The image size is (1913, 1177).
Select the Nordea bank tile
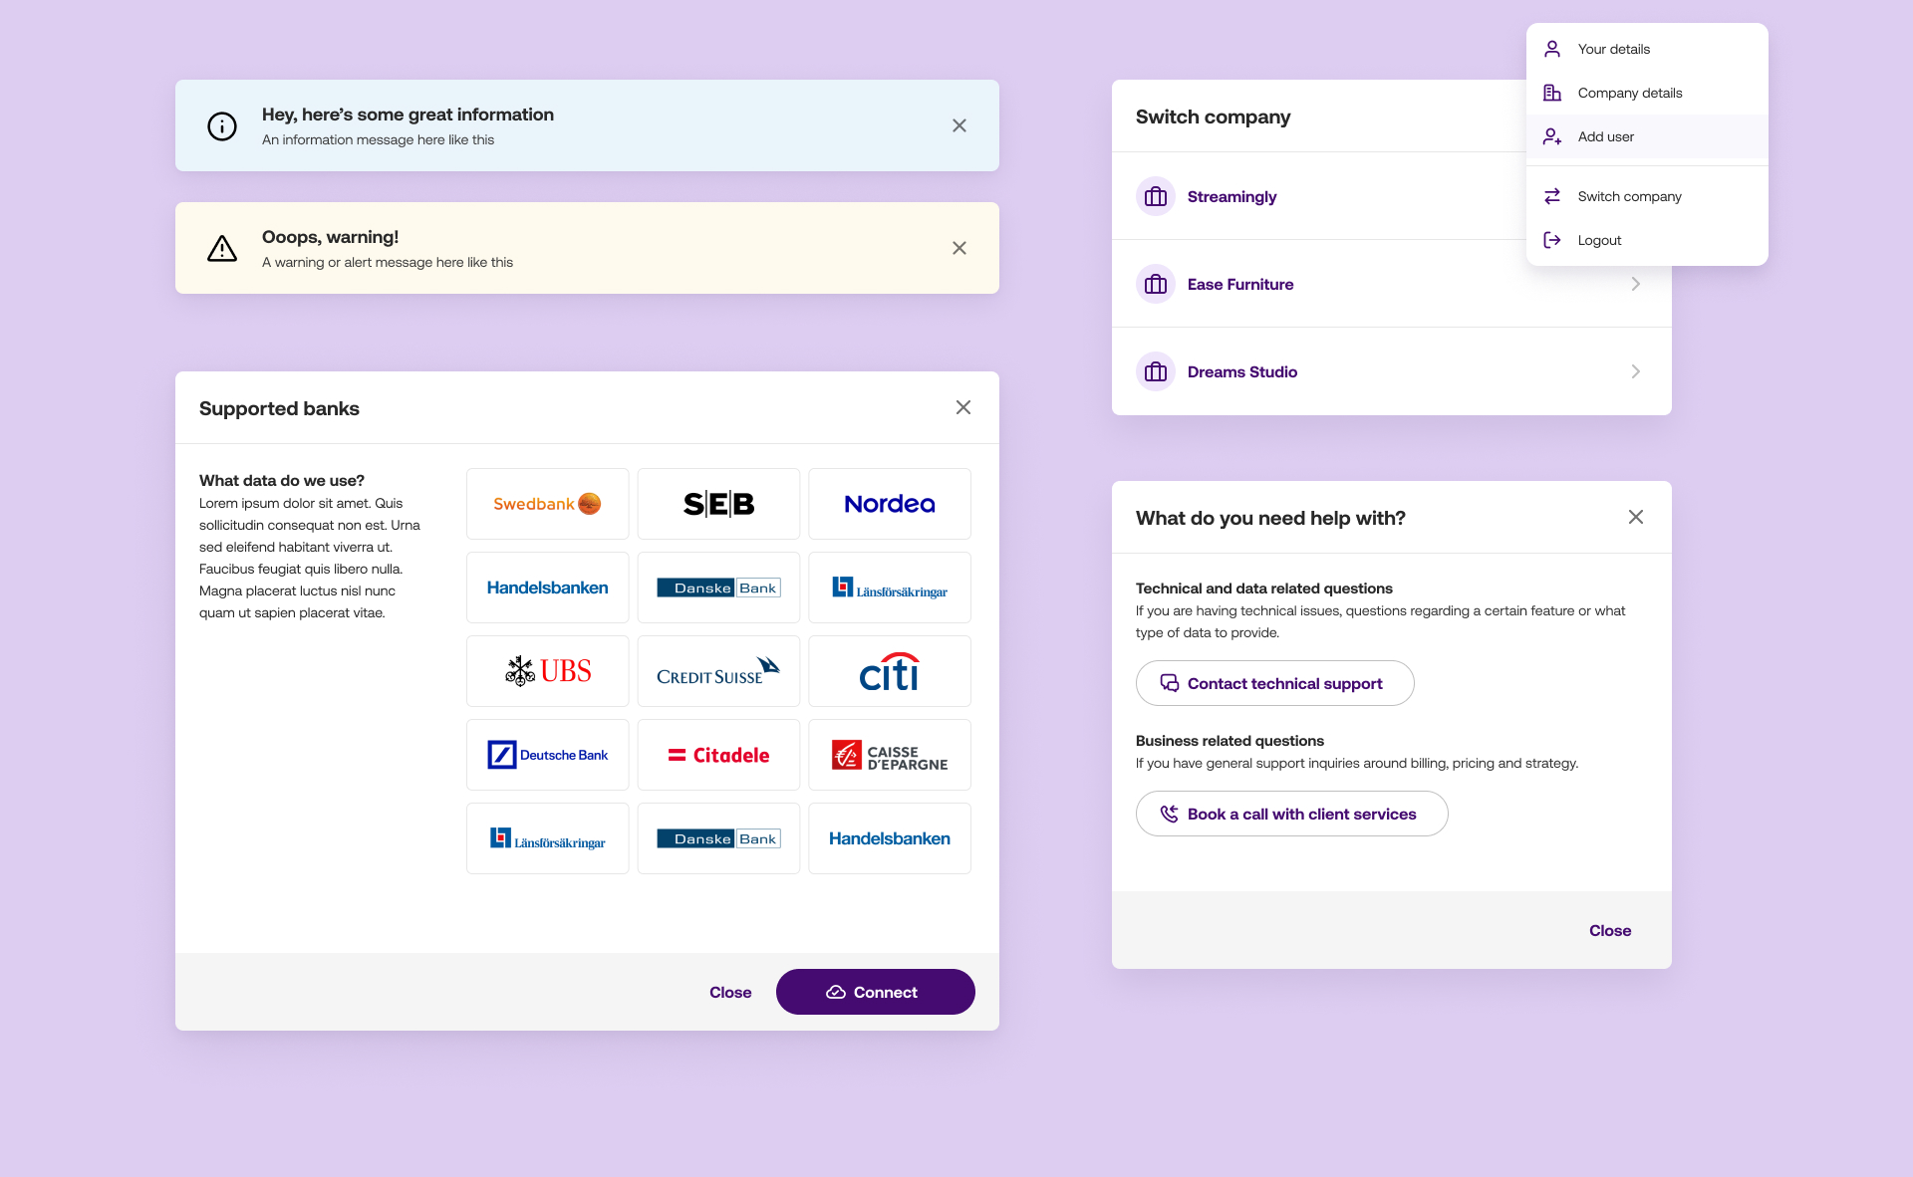pos(890,504)
